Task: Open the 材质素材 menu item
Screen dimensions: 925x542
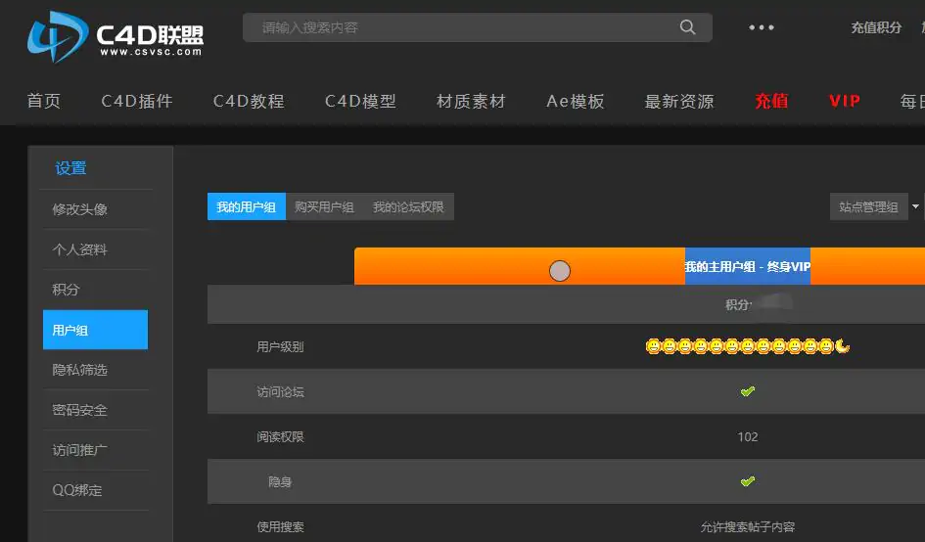Action: tap(471, 101)
